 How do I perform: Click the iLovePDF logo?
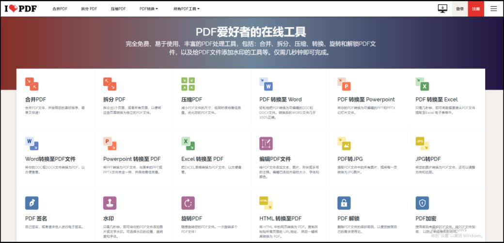tap(20, 9)
